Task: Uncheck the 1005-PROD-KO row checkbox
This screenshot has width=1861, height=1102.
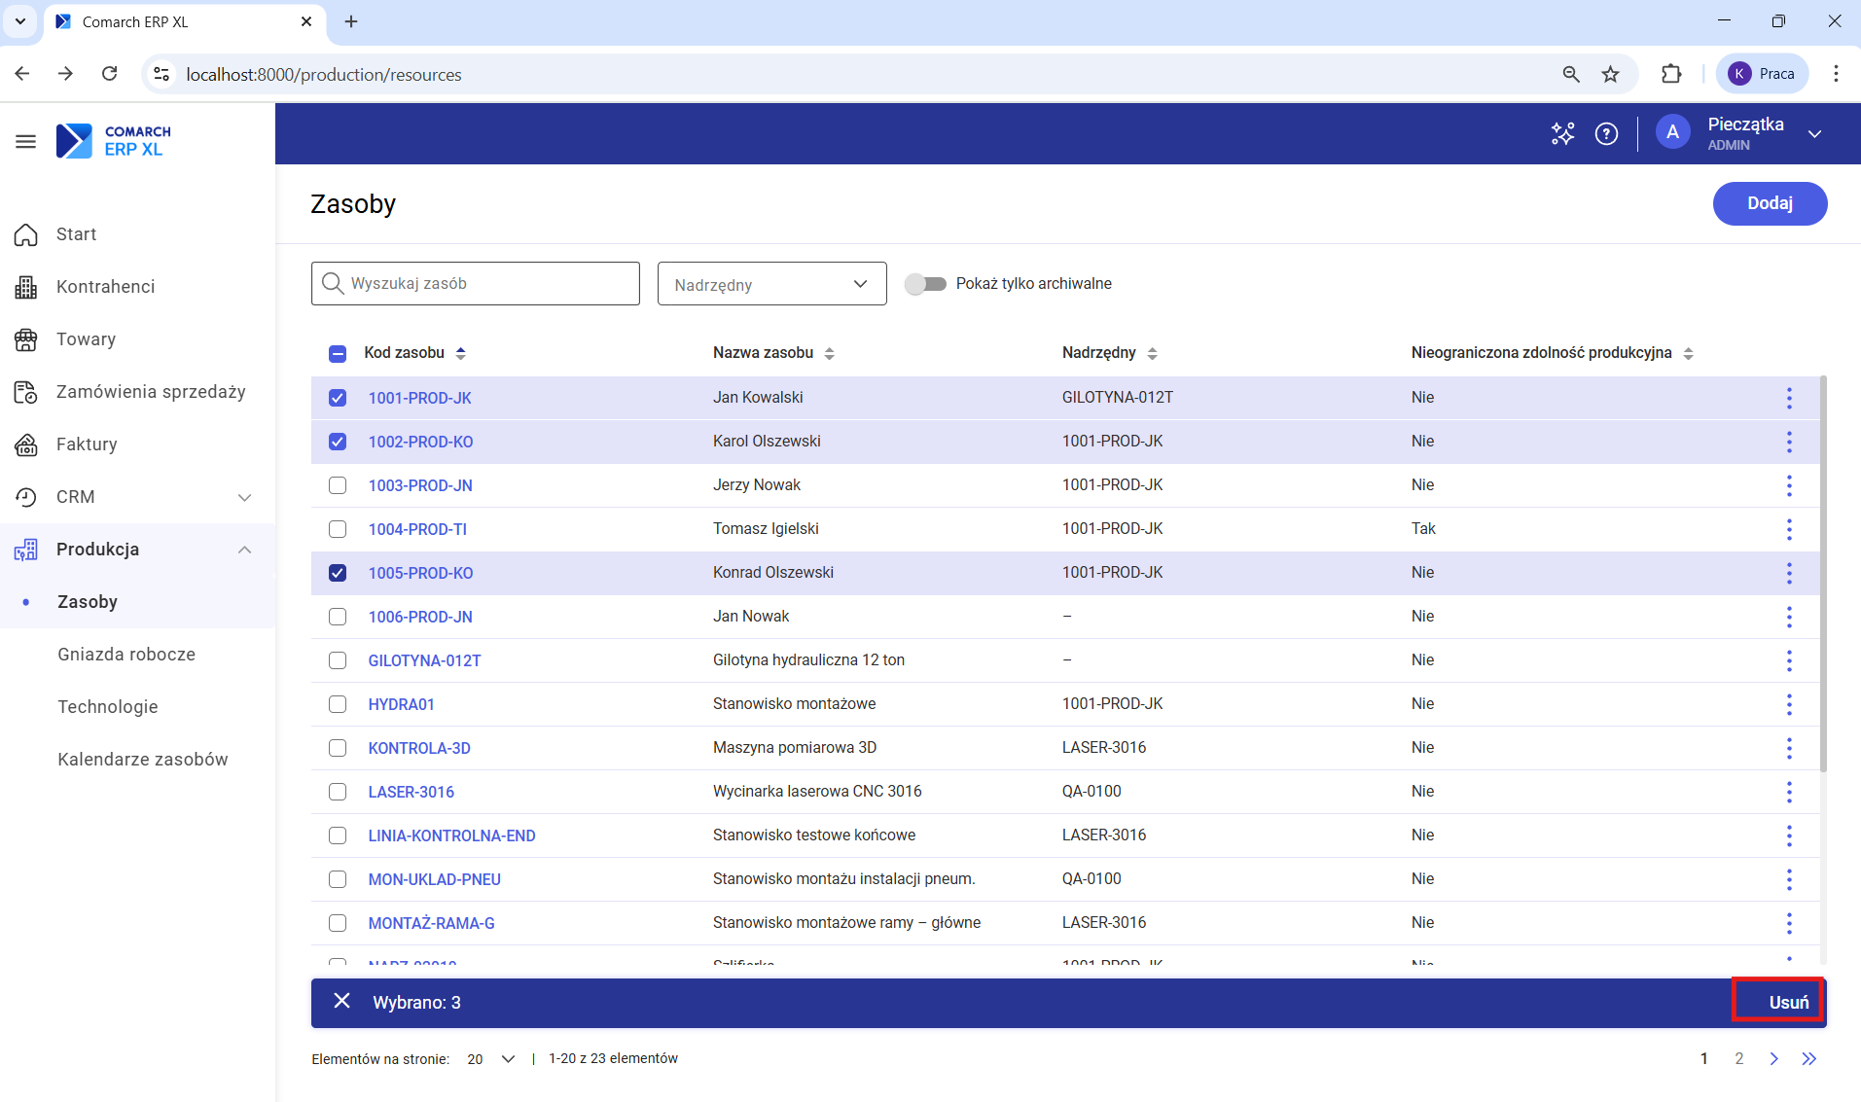Action: pos(338,573)
